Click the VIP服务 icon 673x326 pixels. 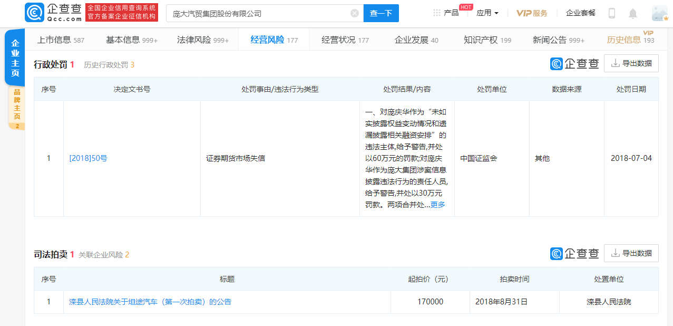[532, 13]
